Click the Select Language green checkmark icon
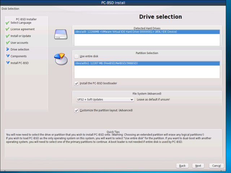This screenshot has height=173, width=231. click(7, 23)
